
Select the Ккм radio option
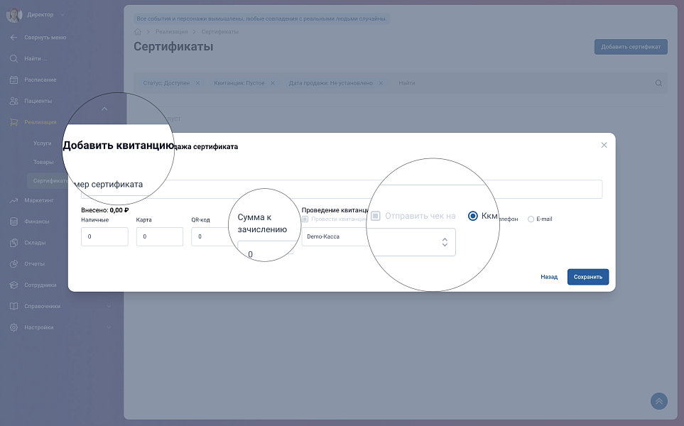[473, 216]
